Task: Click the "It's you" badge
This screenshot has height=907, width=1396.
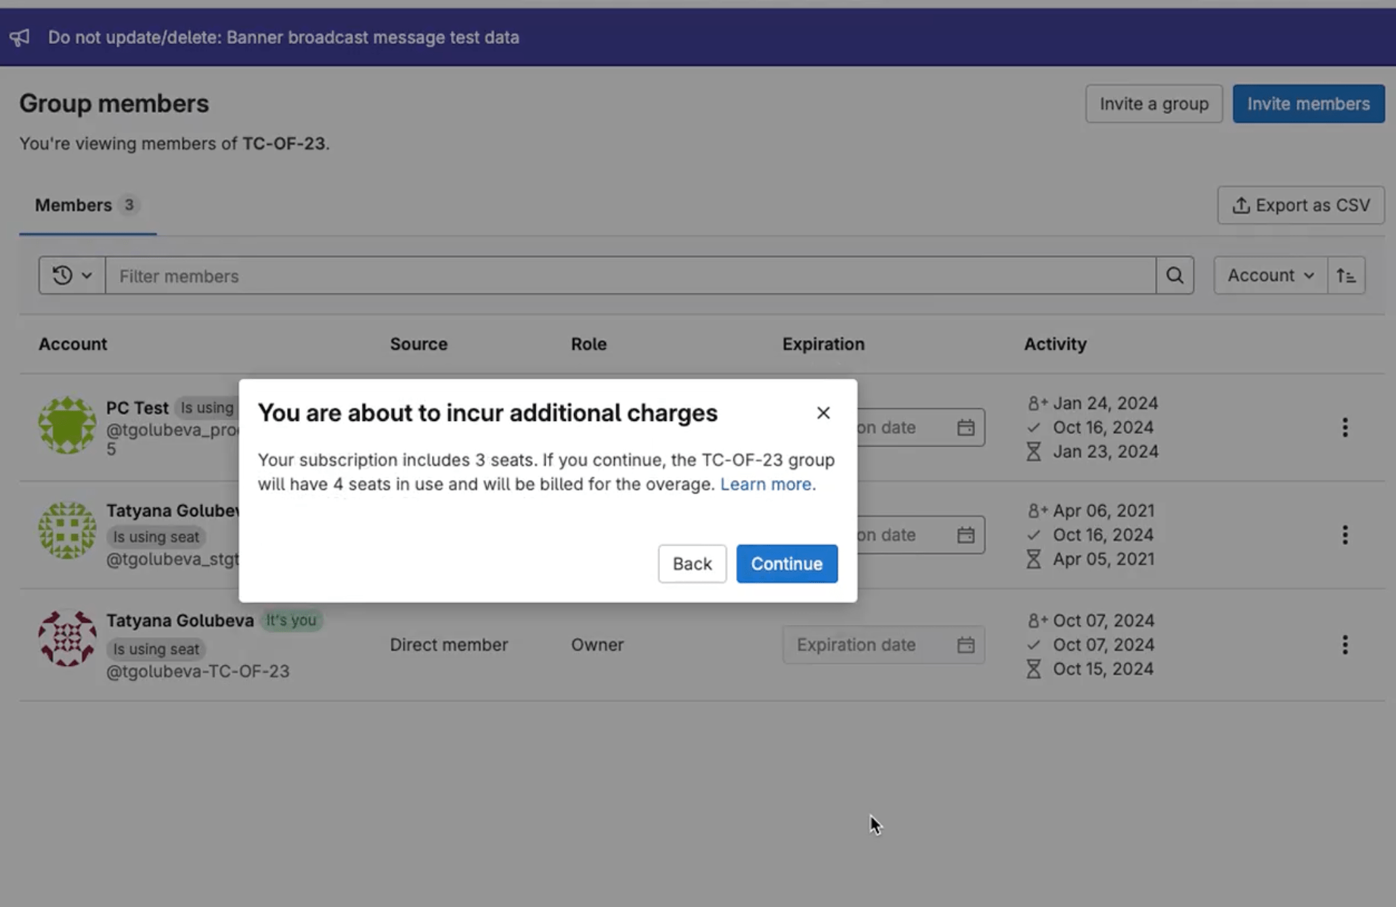Action: (291, 620)
